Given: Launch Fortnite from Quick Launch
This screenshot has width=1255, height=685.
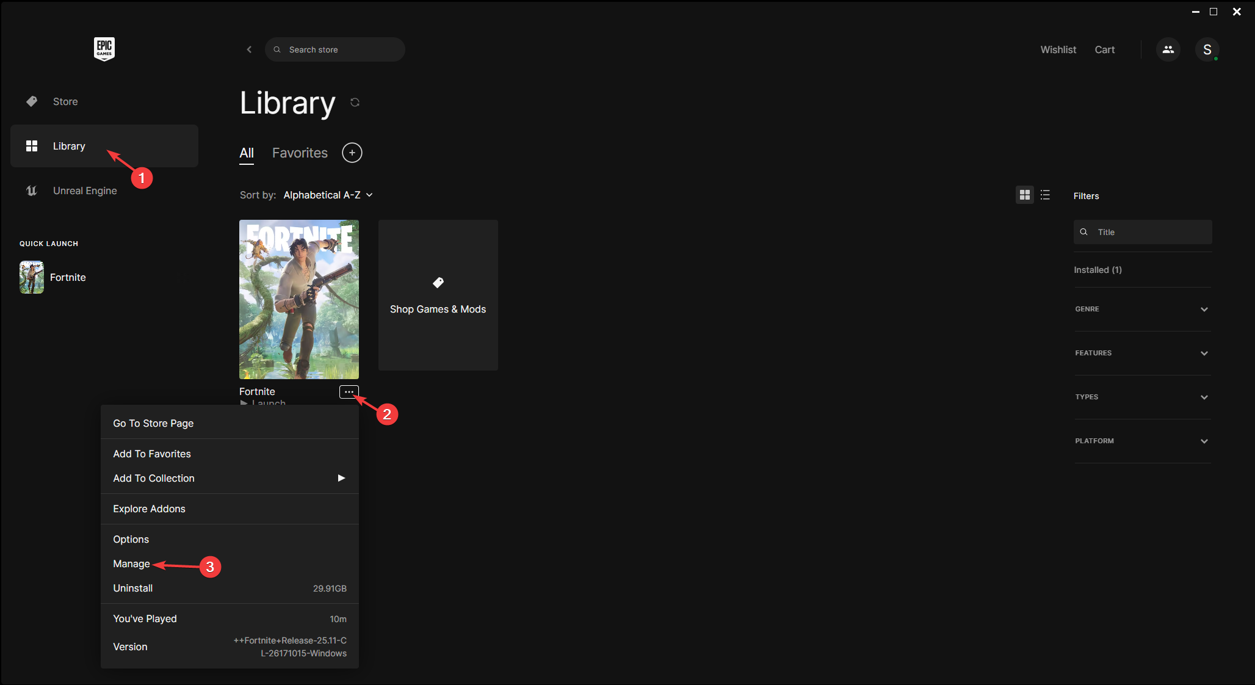Looking at the screenshot, I should pos(53,277).
